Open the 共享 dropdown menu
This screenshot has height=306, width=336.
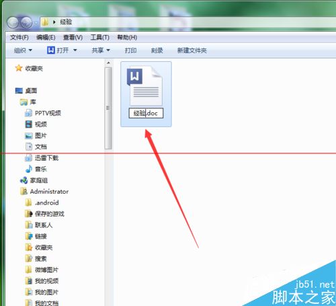[101, 50]
